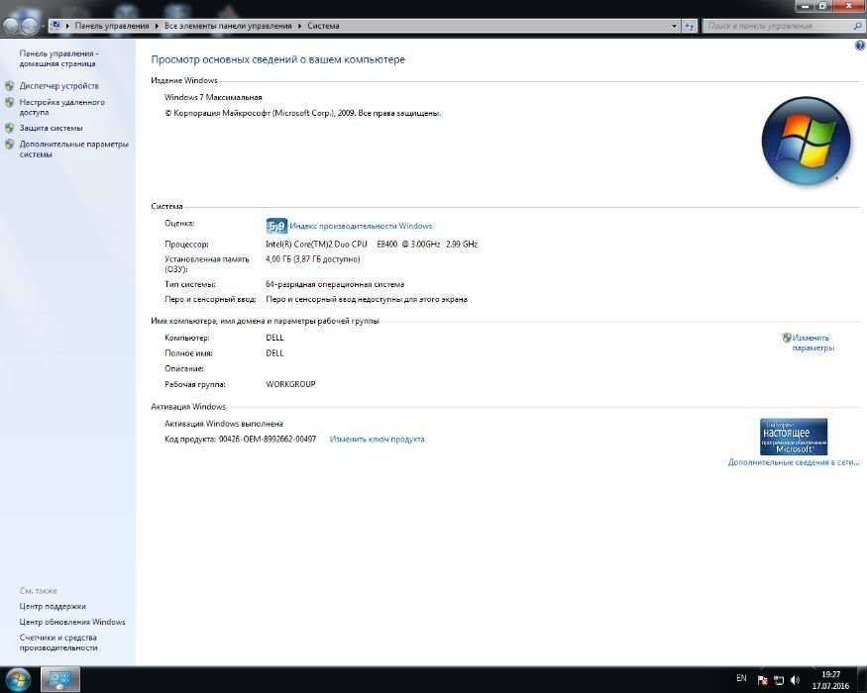Viewport: 867px width, 693px height.
Task: Click the Back navigation arrow button
Action: (x=12, y=26)
